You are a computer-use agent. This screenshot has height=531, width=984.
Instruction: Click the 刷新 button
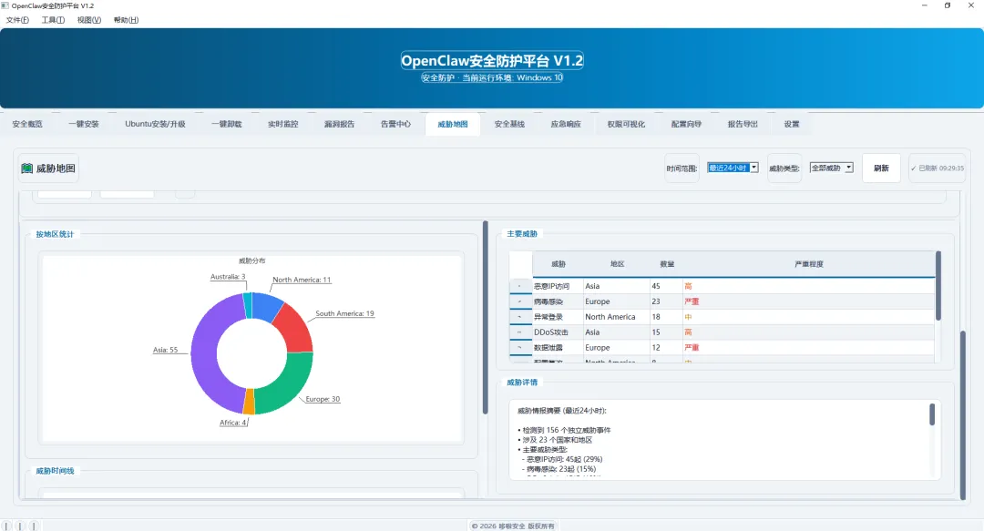(x=881, y=168)
